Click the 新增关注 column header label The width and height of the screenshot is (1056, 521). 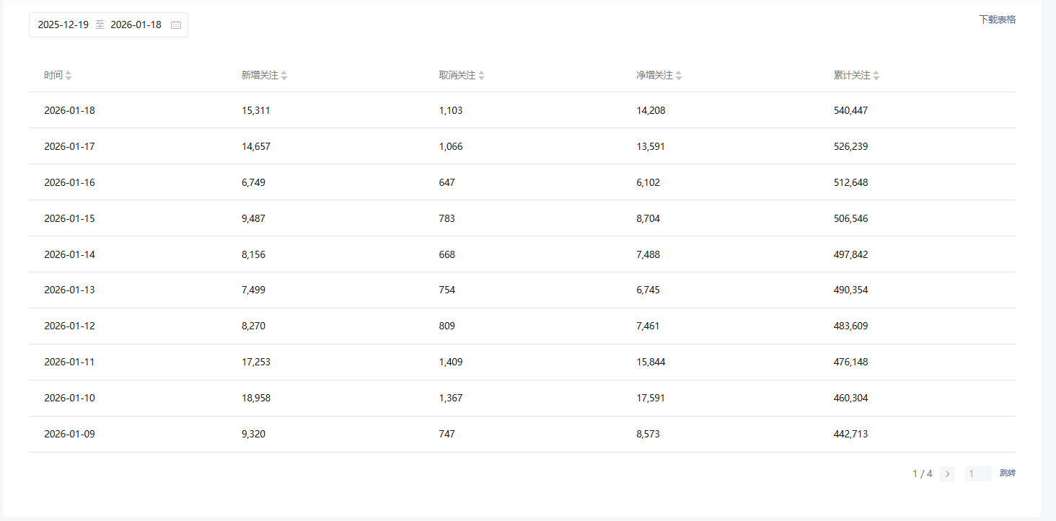(260, 76)
